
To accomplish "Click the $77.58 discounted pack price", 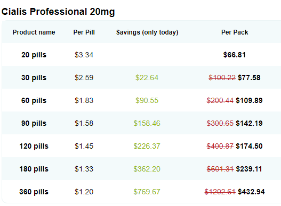I will coord(249,78).
